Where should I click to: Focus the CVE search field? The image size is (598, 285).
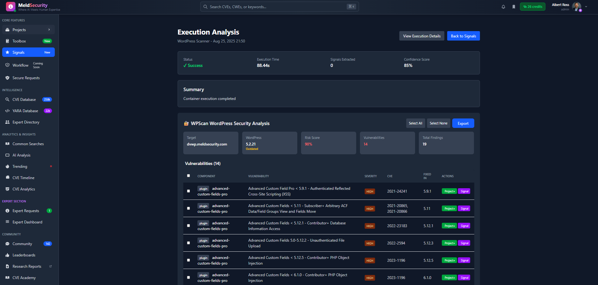279,7
